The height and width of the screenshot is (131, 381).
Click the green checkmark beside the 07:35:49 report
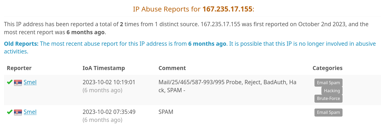pyautogui.click(x=10, y=112)
